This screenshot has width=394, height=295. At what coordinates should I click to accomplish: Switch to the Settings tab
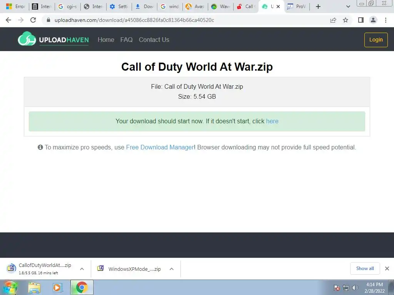tap(119, 7)
